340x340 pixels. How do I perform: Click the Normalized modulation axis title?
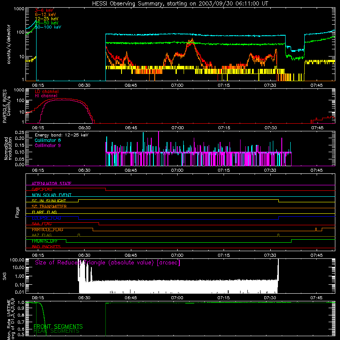click(8, 148)
